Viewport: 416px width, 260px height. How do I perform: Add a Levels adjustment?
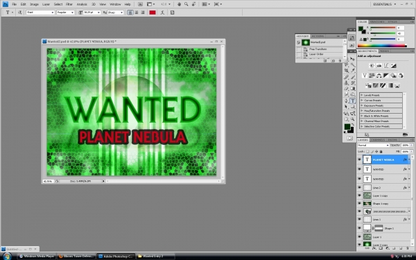pos(379,66)
